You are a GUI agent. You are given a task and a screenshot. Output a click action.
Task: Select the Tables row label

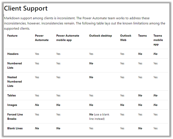[x=12, y=95]
